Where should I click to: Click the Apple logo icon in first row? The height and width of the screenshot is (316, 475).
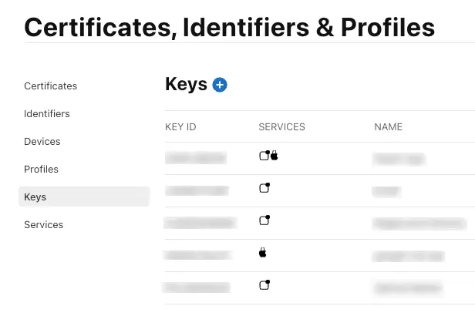pos(274,156)
